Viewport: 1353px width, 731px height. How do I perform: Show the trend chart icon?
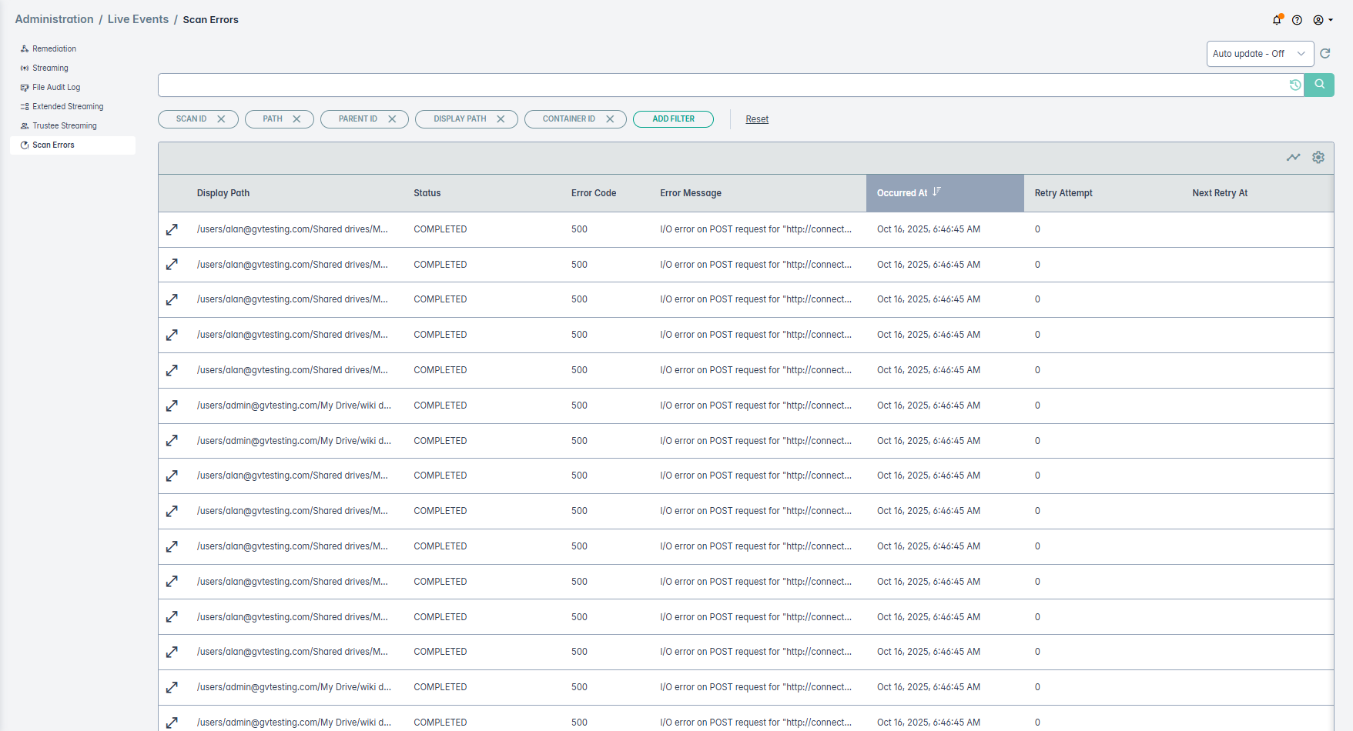pos(1293,158)
